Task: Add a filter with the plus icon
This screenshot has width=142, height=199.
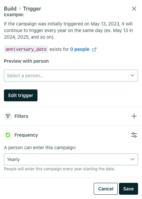Action: [x=134, y=116]
